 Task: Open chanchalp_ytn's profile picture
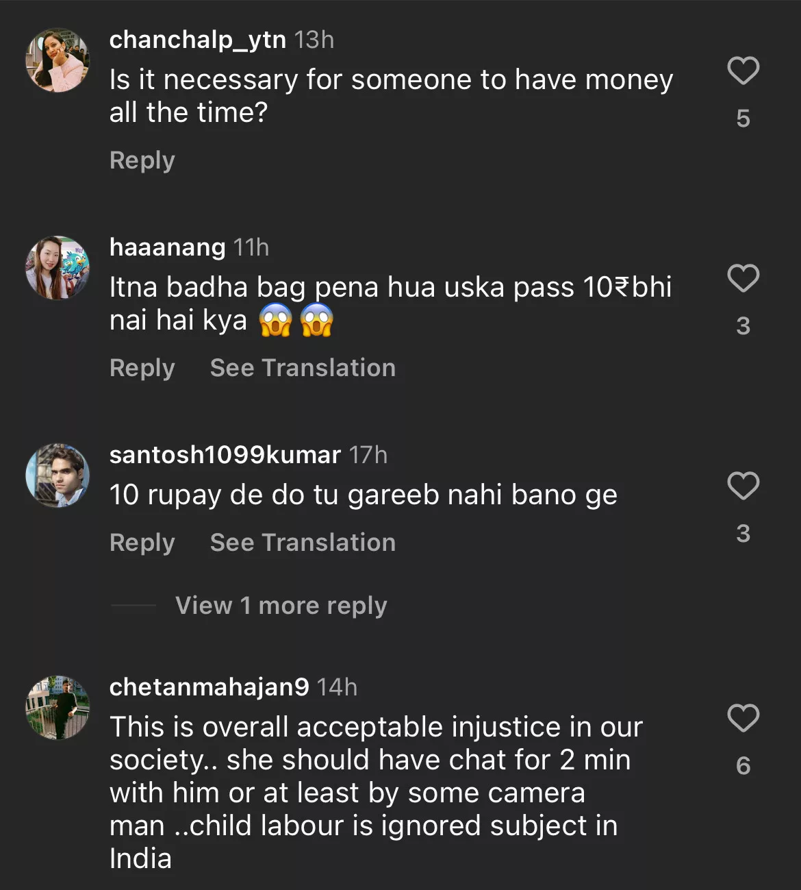[x=58, y=60]
